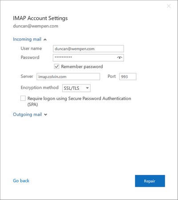The width and height of the screenshot is (178, 200).
Task: Expand Outgoing mail with the down chevron
Action: click(46, 115)
